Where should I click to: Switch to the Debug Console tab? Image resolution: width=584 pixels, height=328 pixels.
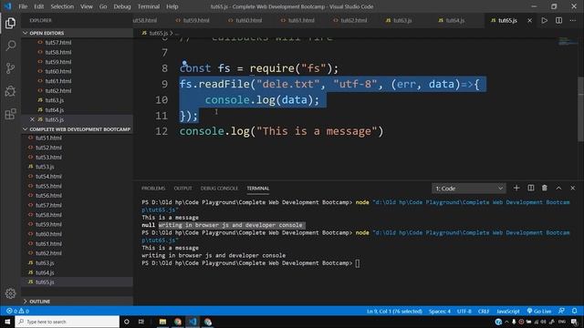click(219, 189)
